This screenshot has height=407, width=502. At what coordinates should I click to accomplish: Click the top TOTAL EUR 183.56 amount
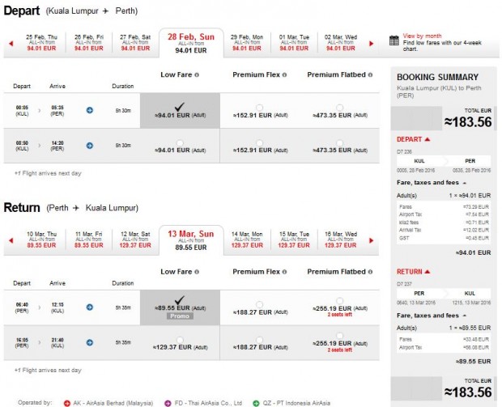(468, 122)
